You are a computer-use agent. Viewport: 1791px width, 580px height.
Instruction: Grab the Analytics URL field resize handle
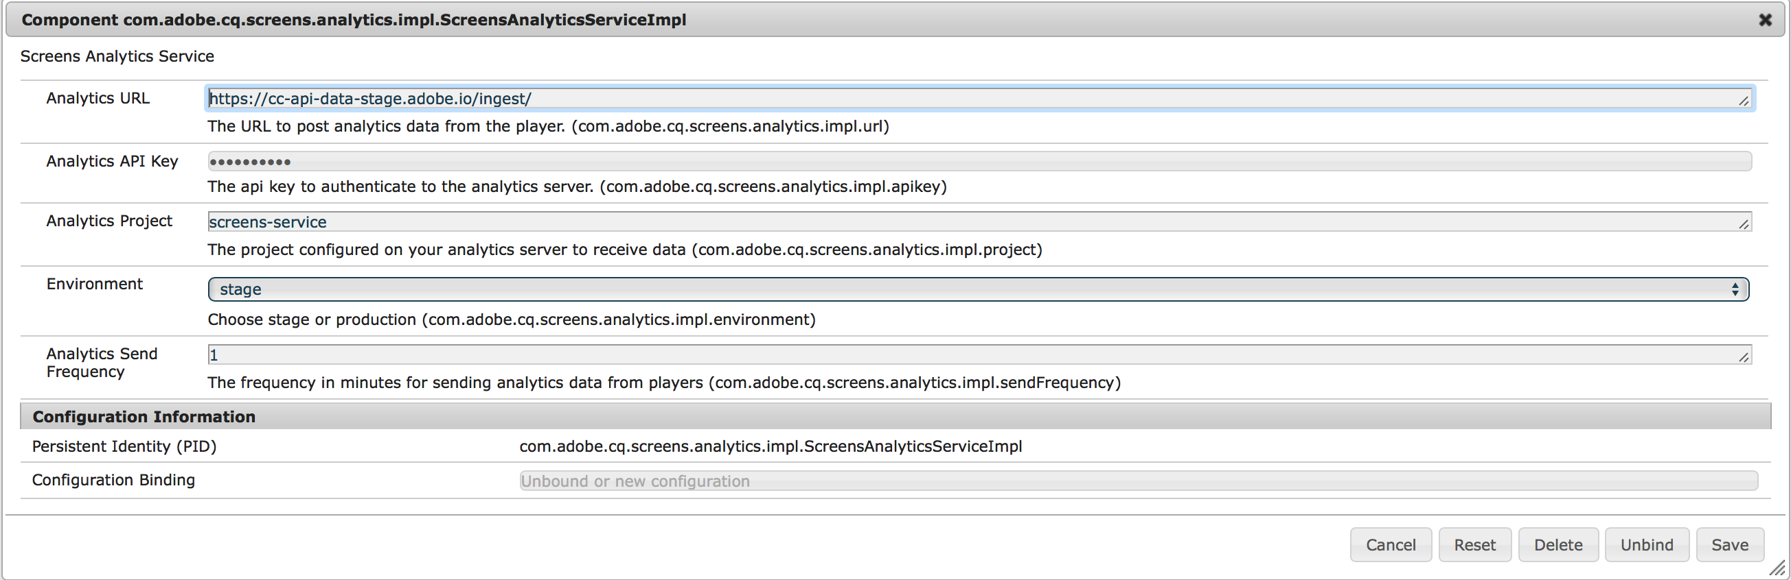(x=1744, y=101)
